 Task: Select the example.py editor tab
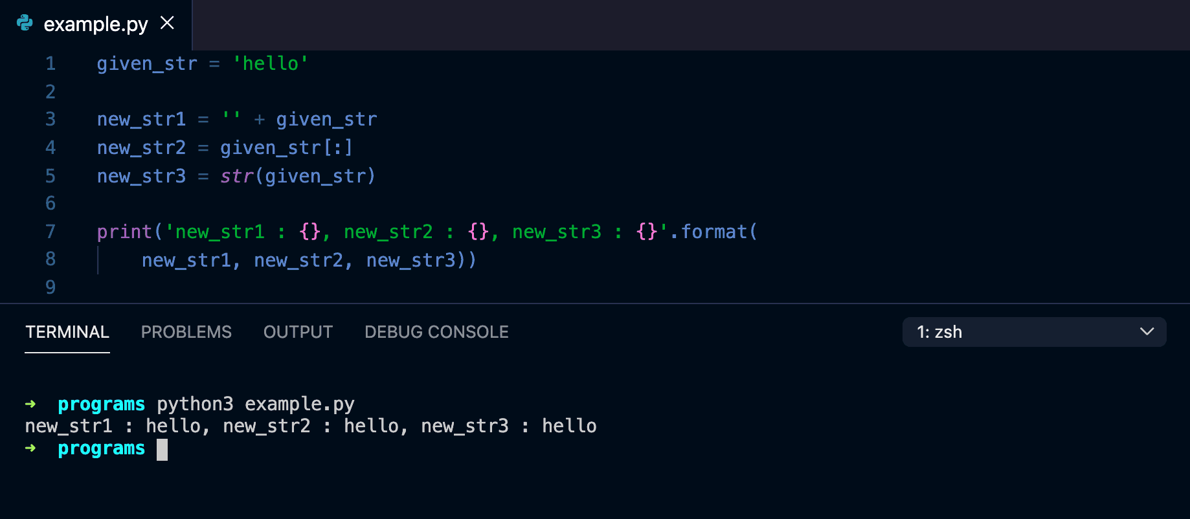click(x=96, y=25)
